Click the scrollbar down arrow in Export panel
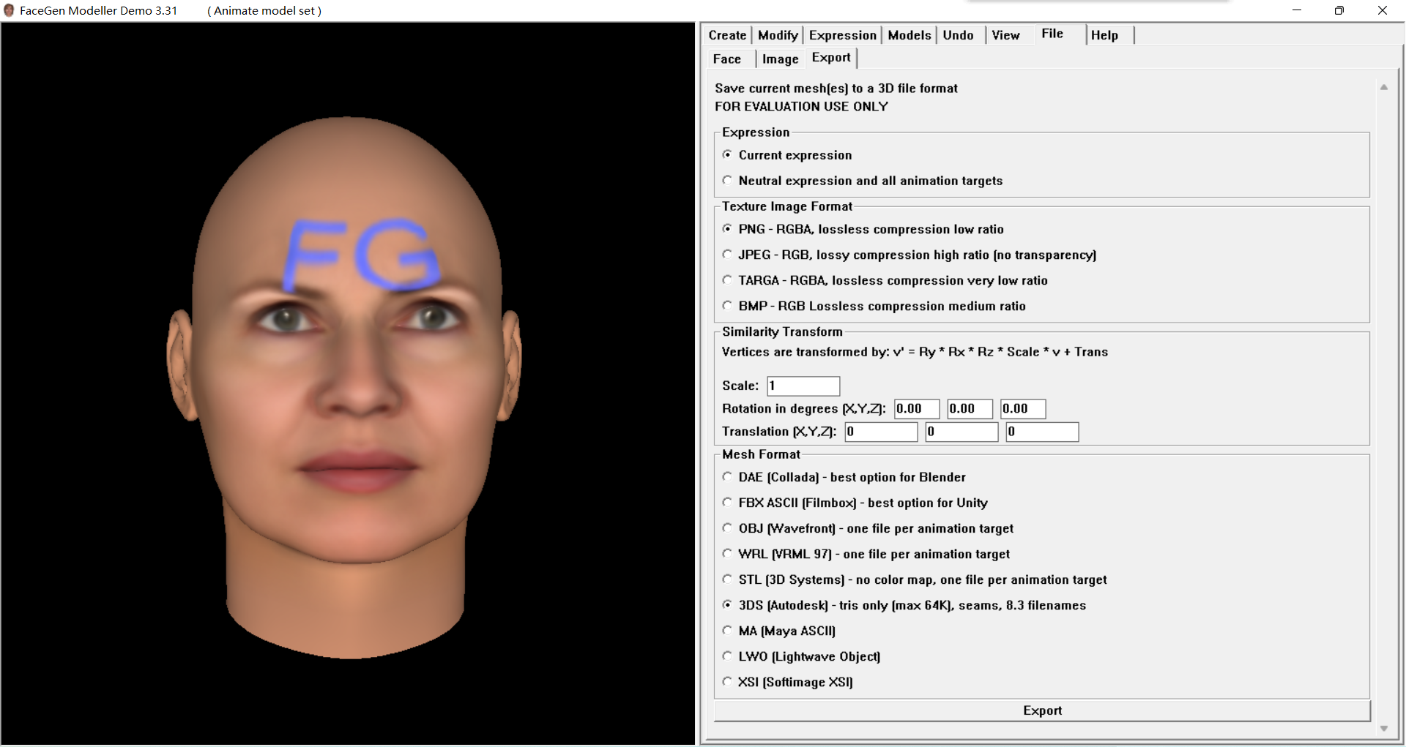 1384,729
